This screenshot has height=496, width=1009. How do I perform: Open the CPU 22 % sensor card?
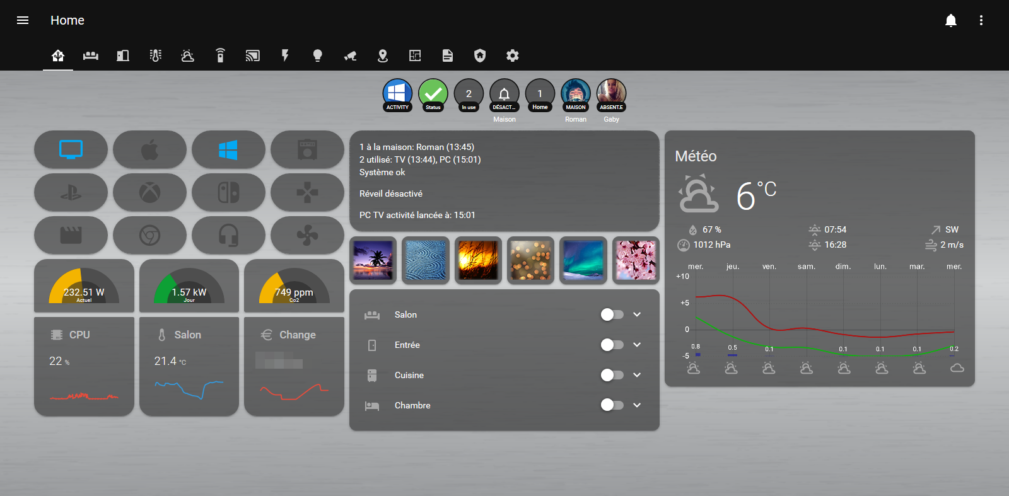pyautogui.click(x=84, y=366)
